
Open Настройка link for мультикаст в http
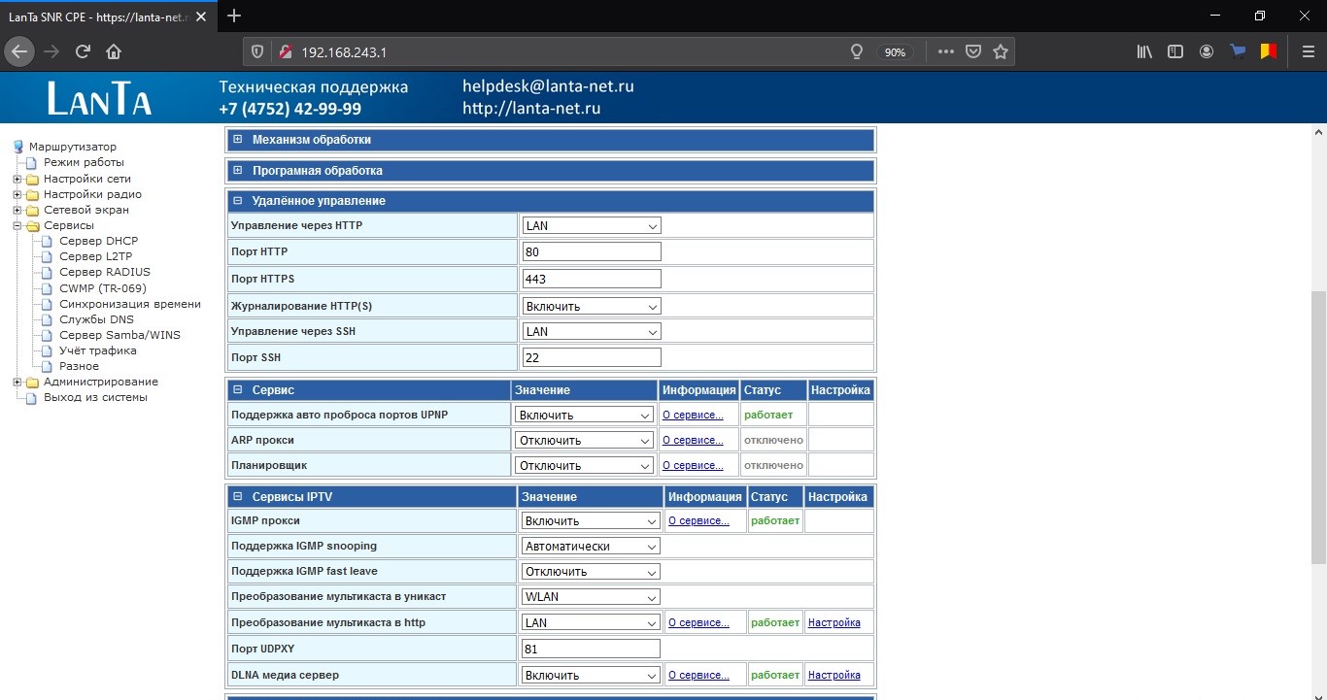pyautogui.click(x=834, y=623)
